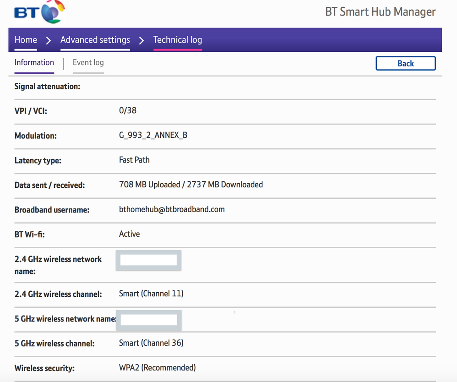Select the VPI / VCI value 0/38
The image size is (457, 382).
[128, 110]
